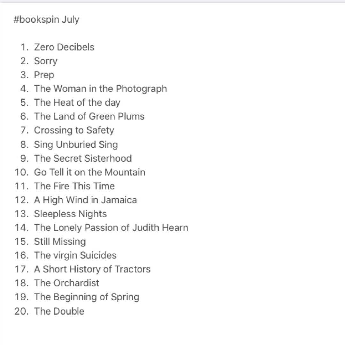Image resolution: width=345 pixels, height=345 pixels.
Task: Select The Beginning of Spring entry
Action: 87,297
